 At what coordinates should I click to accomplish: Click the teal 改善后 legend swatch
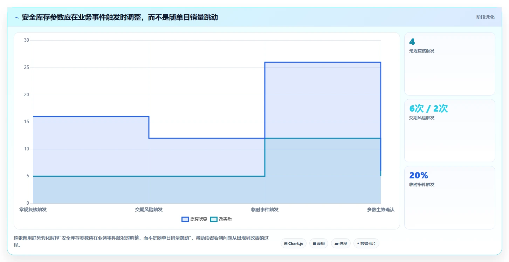[214, 219]
